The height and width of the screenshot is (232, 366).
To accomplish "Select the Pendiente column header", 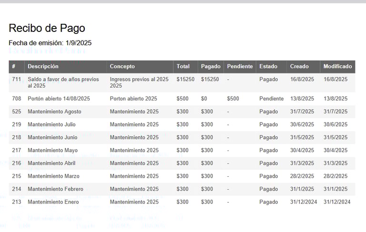I will pos(240,67).
